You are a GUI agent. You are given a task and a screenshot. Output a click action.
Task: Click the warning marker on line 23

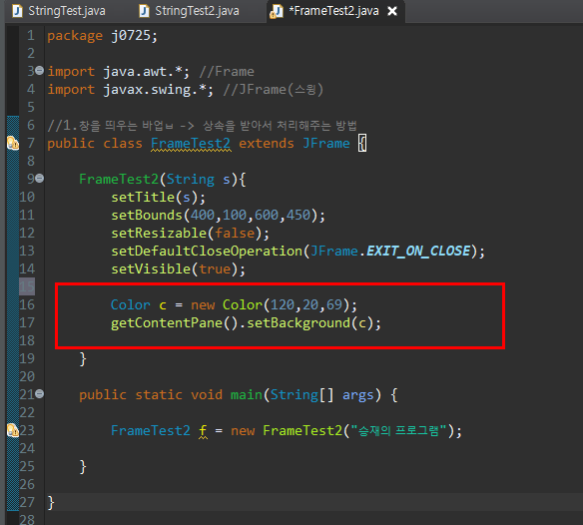pyautogui.click(x=13, y=430)
